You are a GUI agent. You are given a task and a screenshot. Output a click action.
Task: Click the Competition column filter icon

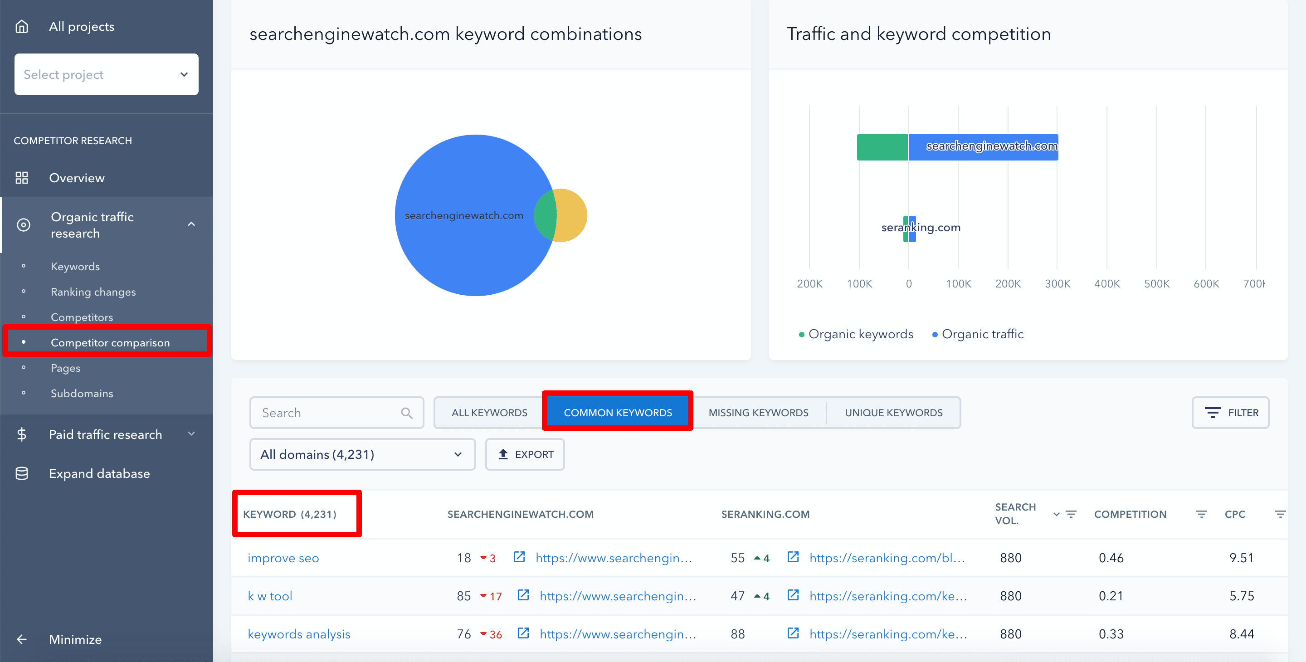point(1201,514)
